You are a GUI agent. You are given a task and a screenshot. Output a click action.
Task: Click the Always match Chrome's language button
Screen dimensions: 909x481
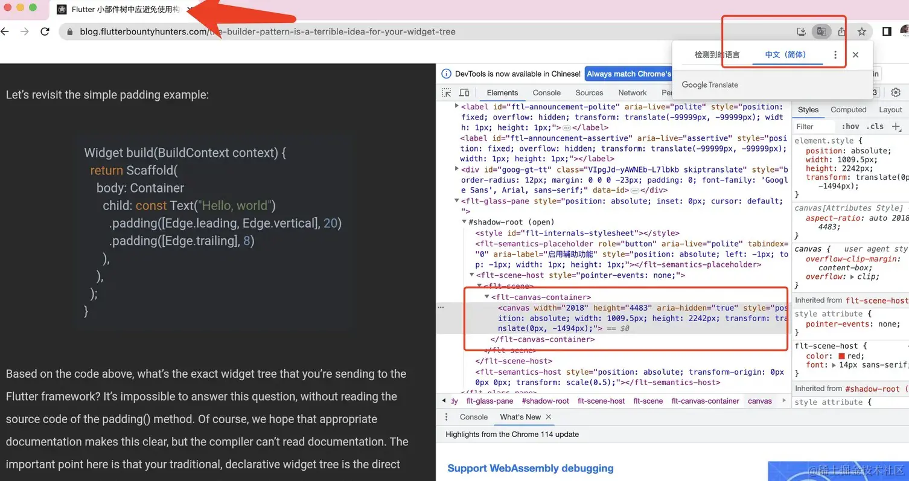coord(629,74)
